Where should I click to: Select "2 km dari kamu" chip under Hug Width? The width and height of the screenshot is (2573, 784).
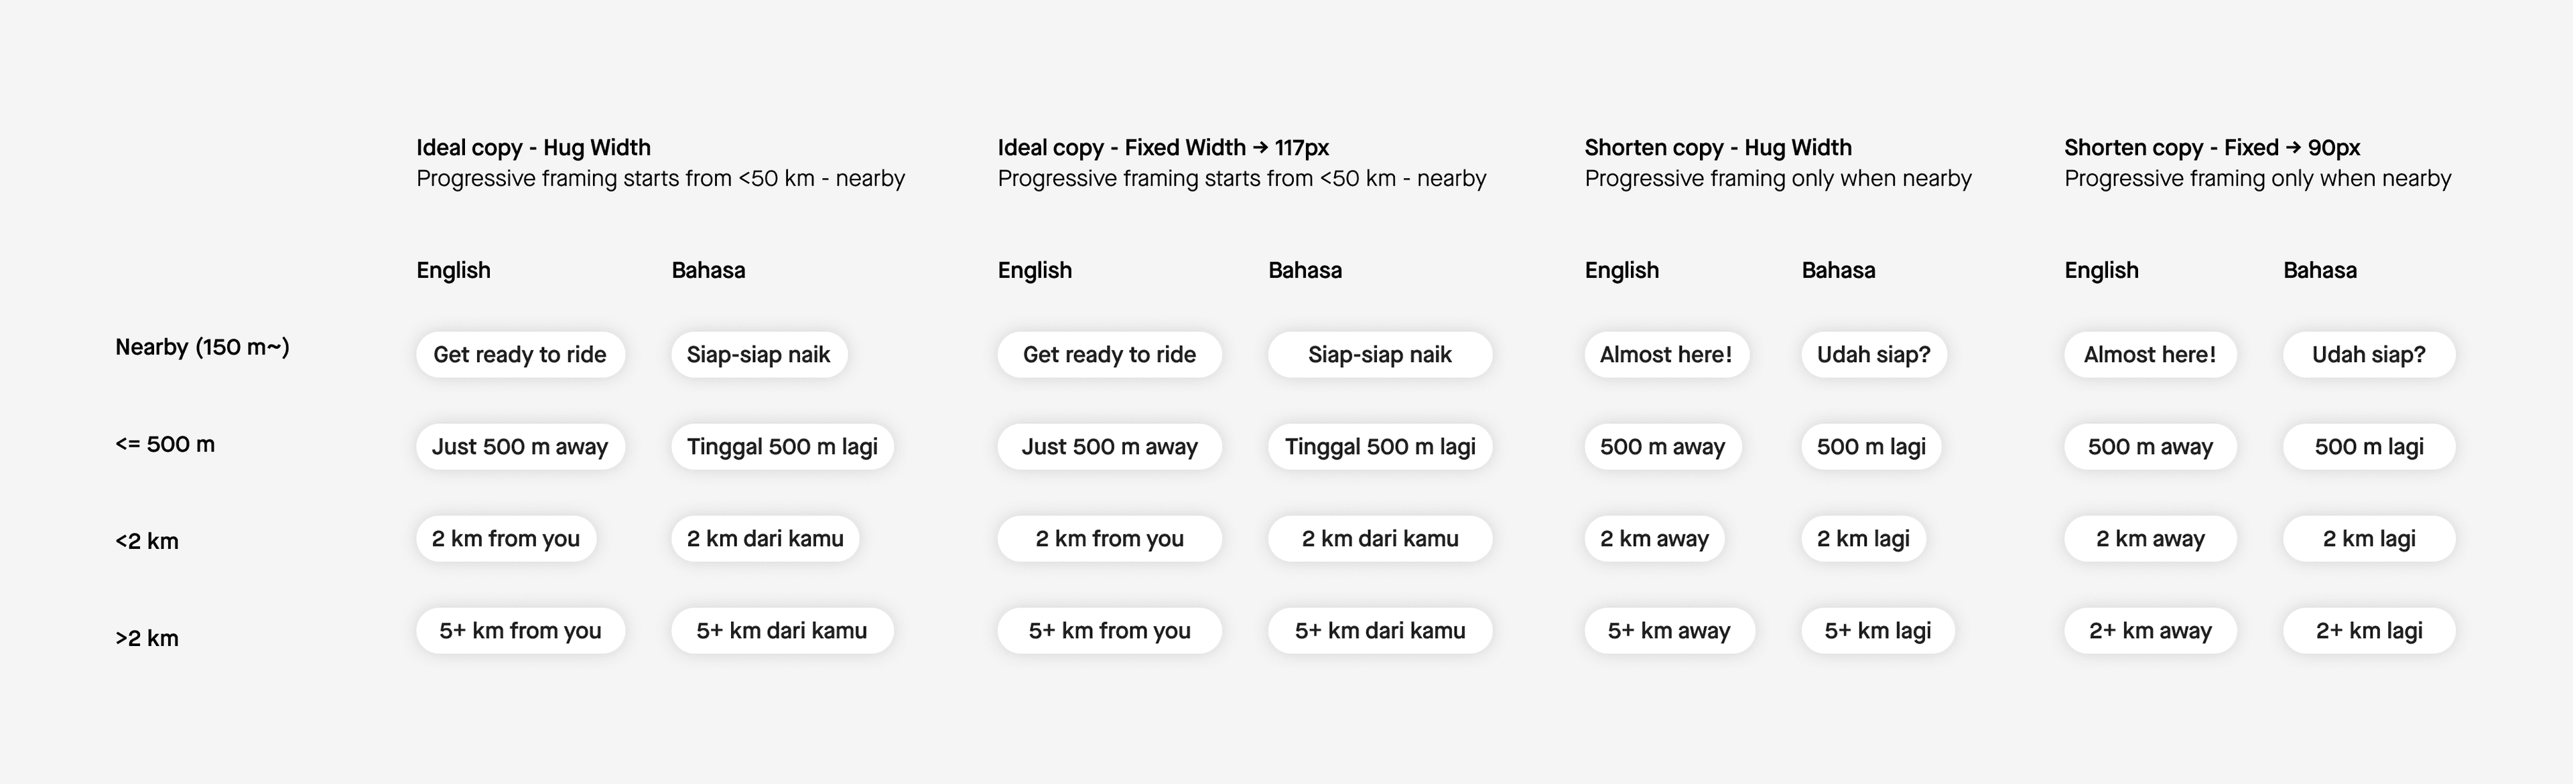(x=764, y=539)
